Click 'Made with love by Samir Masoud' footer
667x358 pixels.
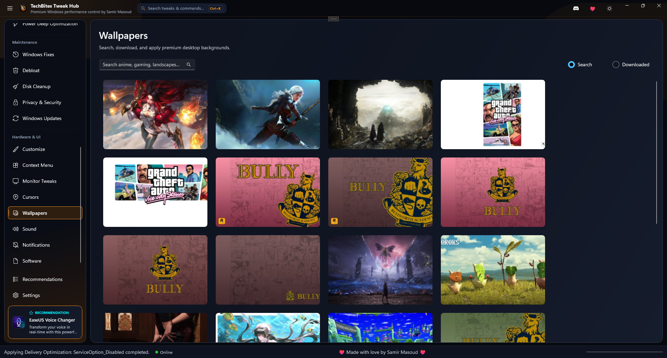tap(382, 352)
